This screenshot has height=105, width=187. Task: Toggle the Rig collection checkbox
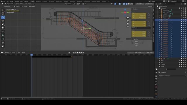tap(179, 63)
